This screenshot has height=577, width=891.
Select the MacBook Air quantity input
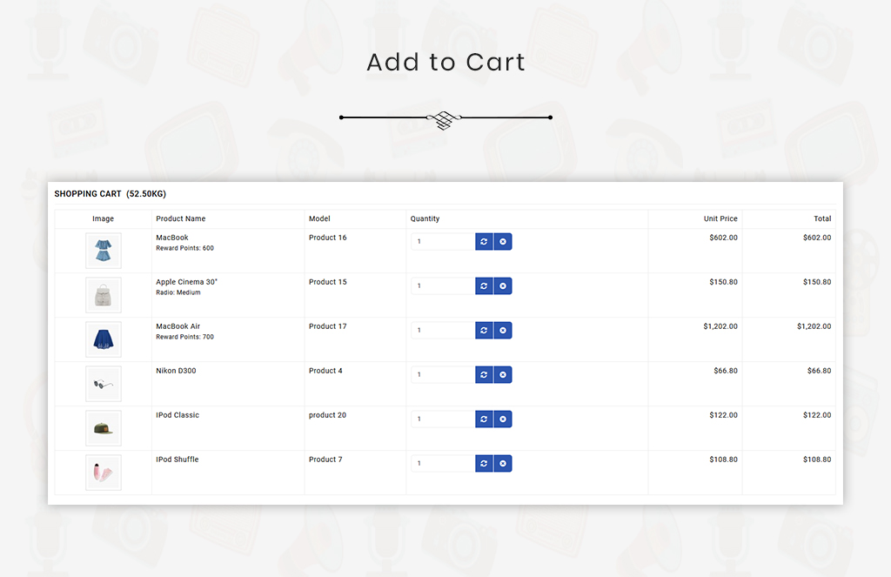click(443, 331)
